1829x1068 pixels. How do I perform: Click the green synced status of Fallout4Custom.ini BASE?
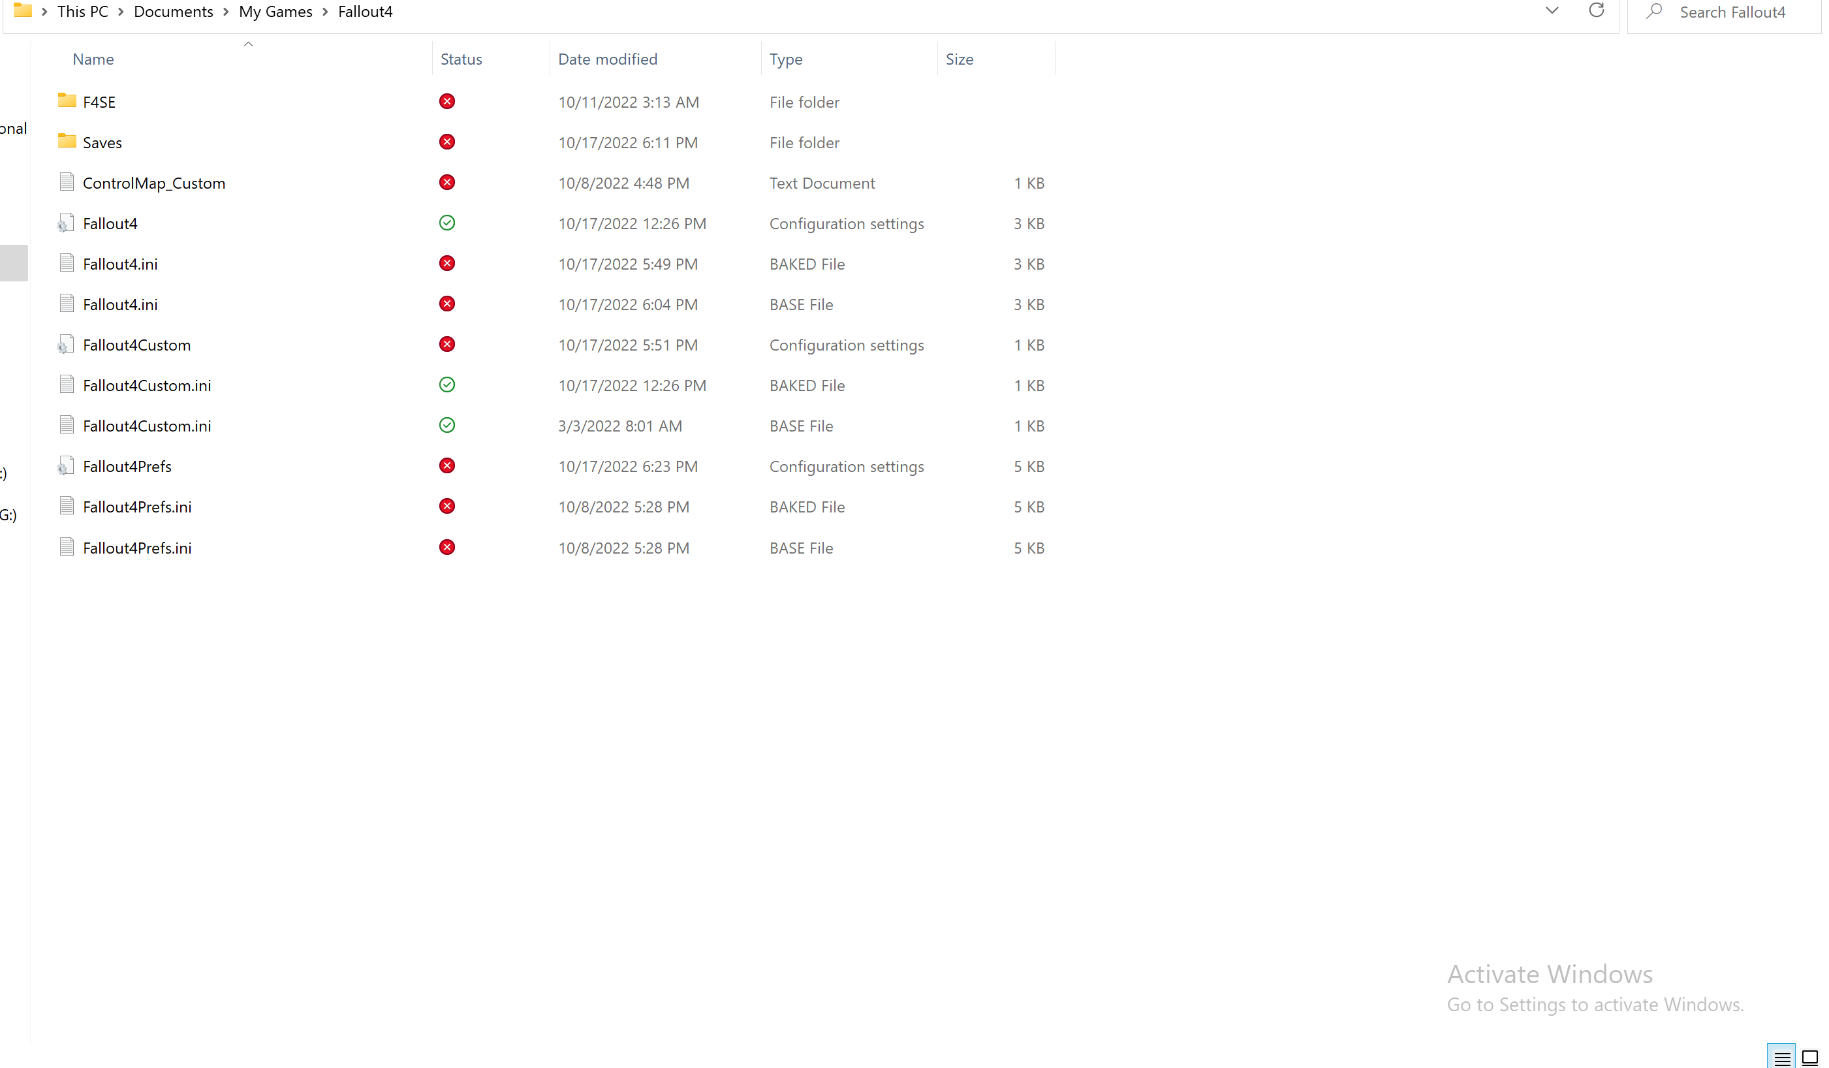coord(447,426)
